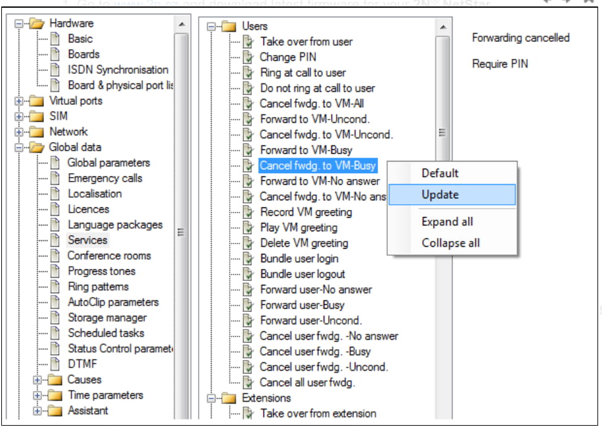Click the Extensions folder icon
The width and height of the screenshot is (602, 427).
[229, 398]
